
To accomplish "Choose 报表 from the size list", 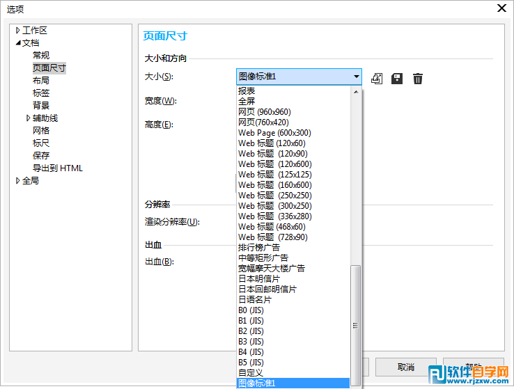I will (293, 90).
